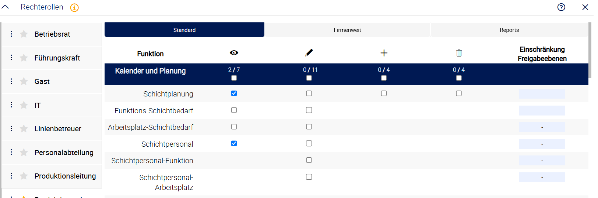Click the vertical scrollbar on the right
The image size is (598, 198).
[590, 50]
